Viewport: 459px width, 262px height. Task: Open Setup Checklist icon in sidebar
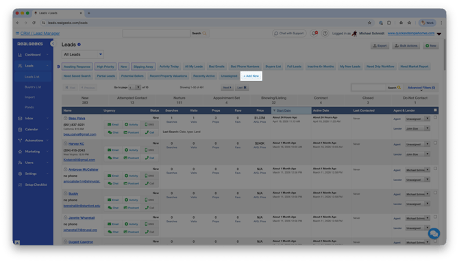coord(20,184)
